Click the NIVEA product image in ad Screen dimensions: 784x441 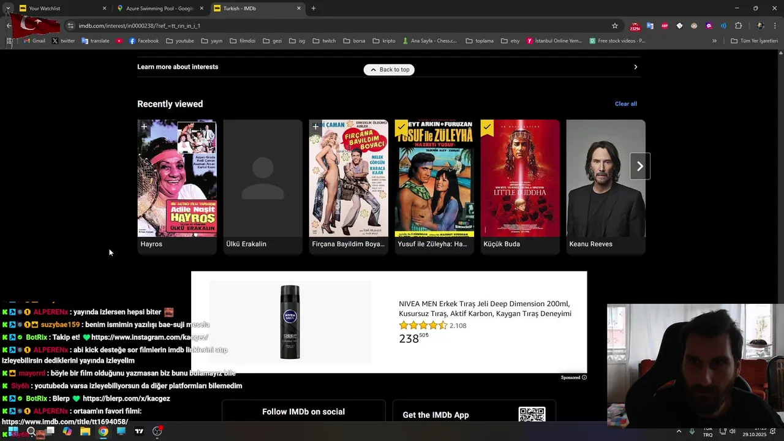click(x=290, y=322)
